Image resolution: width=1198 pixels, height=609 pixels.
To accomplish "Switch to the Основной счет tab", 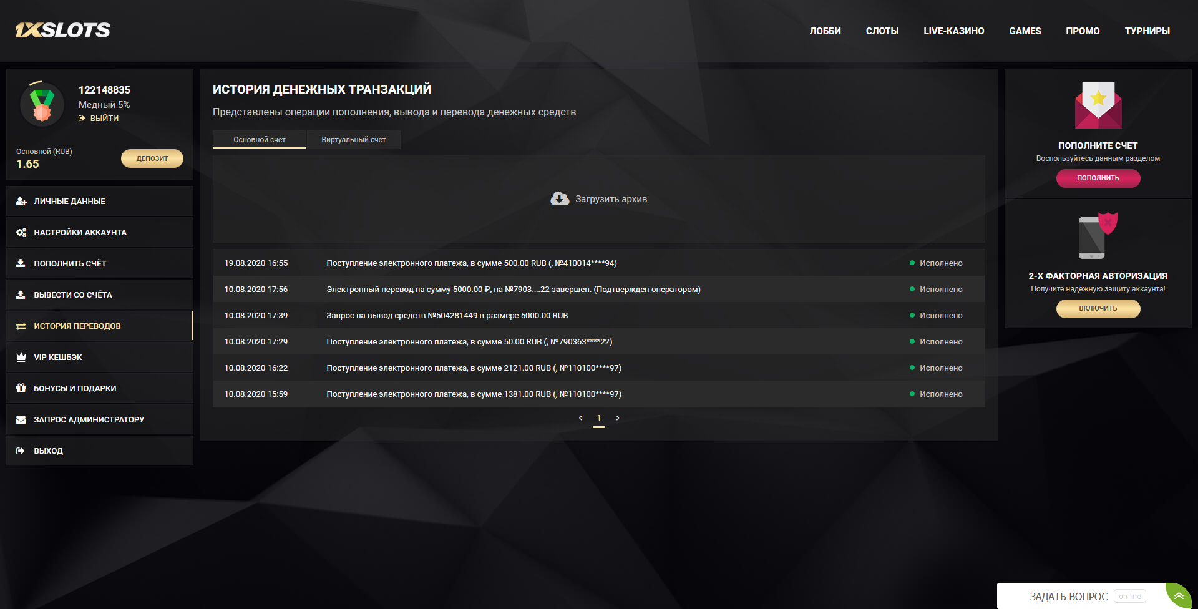I will coord(260,140).
